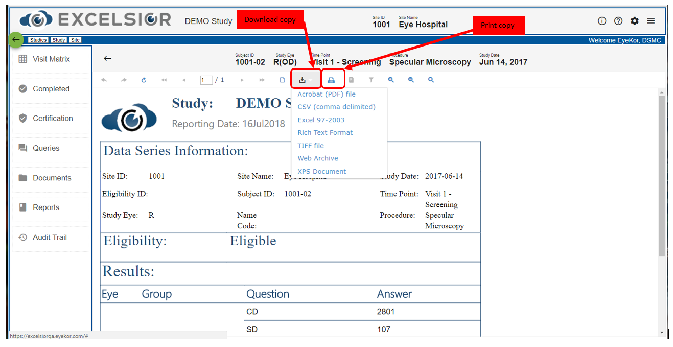Click the Certification shield icon
The width and height of the screenshot is (673, 347).
22,118
